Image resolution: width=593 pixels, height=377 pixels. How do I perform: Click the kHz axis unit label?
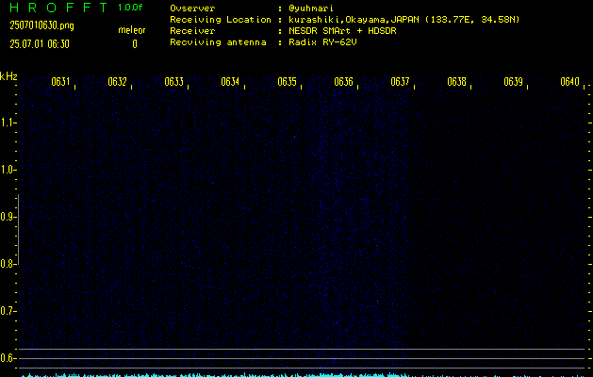click(8, 76)
